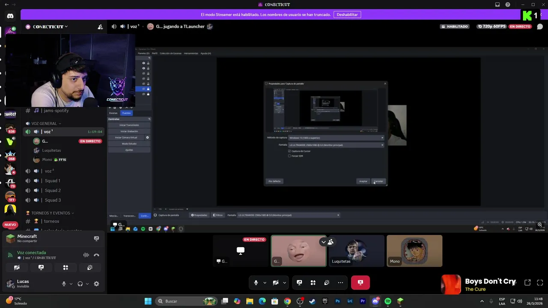Open user settings gear icon

pyautogui.click(x=96, y=284)
